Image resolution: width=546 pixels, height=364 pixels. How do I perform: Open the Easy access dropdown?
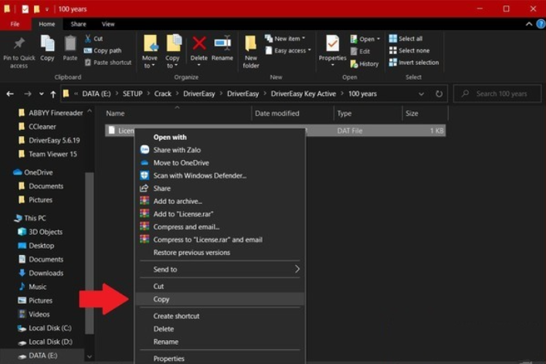pyautogui.click(x=288, y=50)
